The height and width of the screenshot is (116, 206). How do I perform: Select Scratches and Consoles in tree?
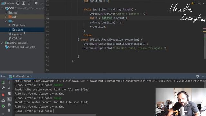coord(22,47)
